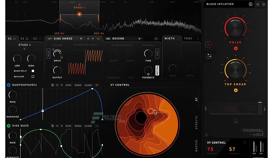Toggle power for stage 01
The image size is (273, 158).
[x=14, y=39]
